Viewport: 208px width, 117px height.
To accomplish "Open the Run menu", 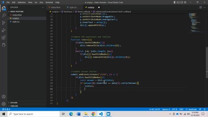I will [x=41, y=2].
